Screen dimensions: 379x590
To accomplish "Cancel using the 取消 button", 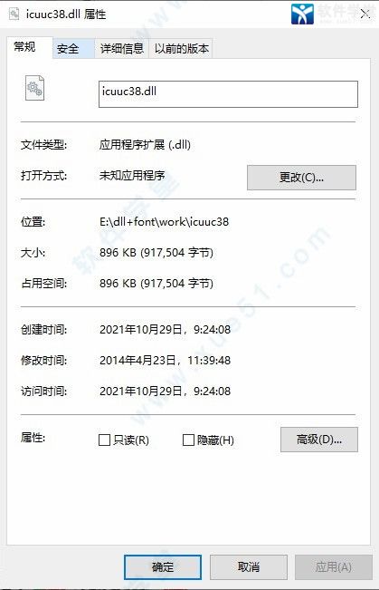I will 248,567.
